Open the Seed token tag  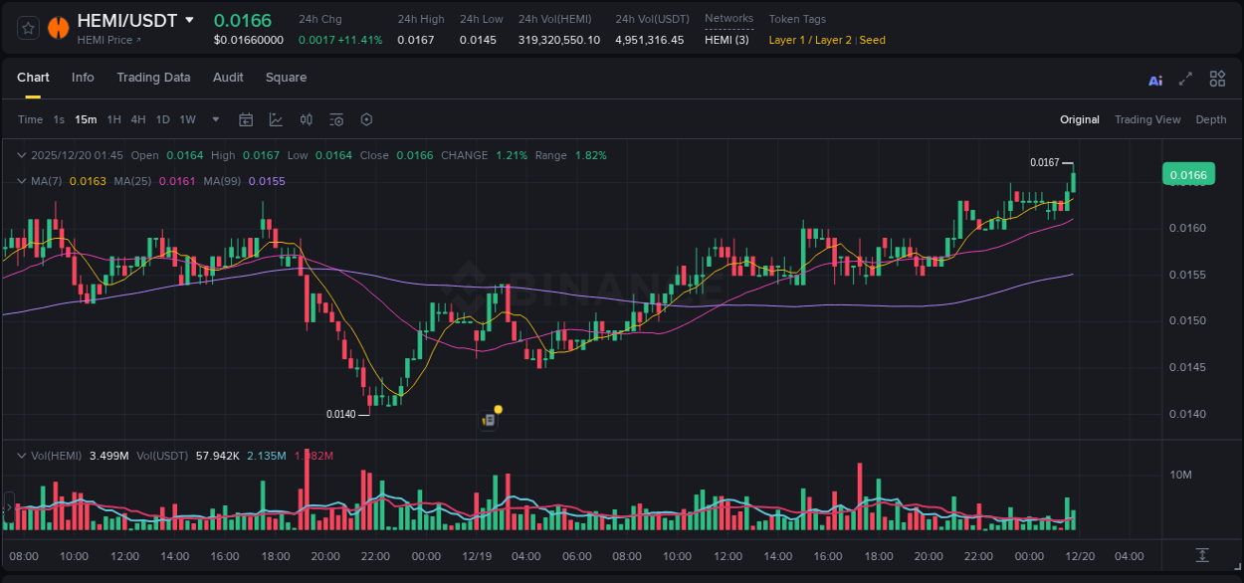tap(873, 40)
